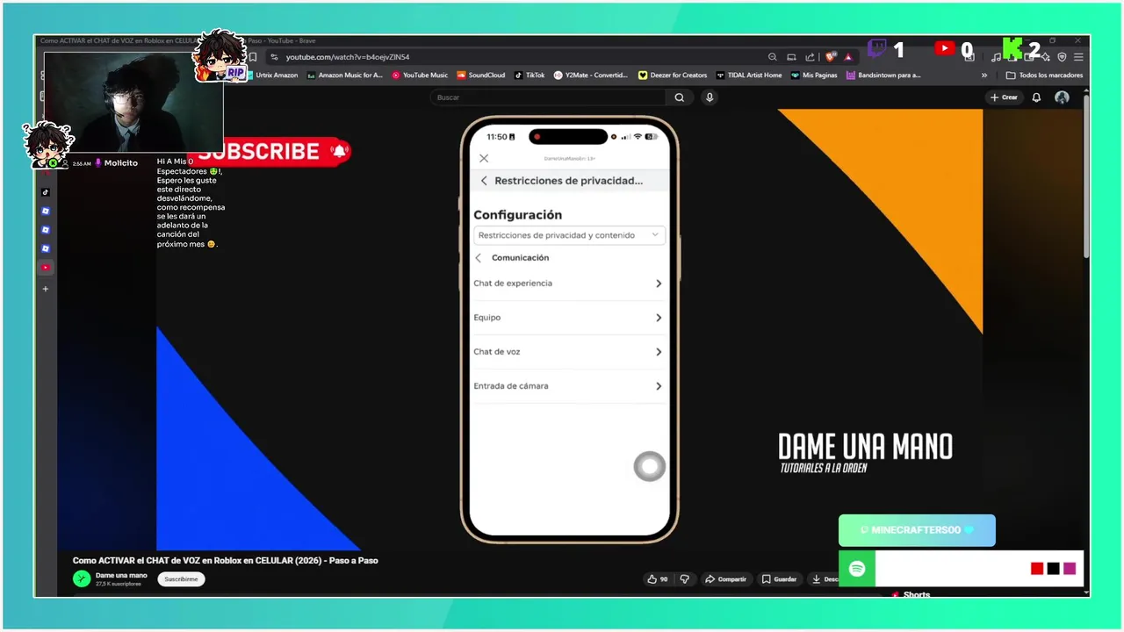Image resolution: width=1124 pixels, height=632 pixels.
Task: Go back from Restricciones de privacidad header
Action: (x=483, y=181)
